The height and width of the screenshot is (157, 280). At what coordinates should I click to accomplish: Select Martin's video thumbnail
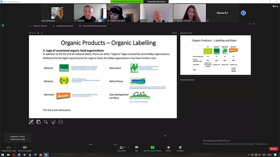[156, 13]
